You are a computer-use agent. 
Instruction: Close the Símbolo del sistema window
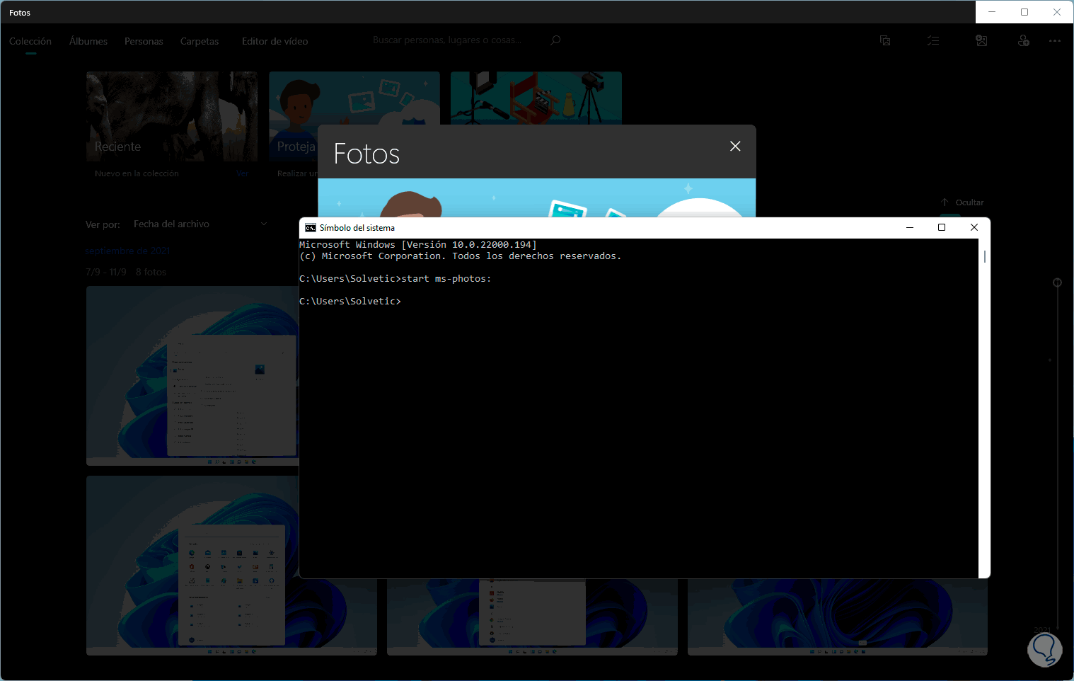(974, 227)
